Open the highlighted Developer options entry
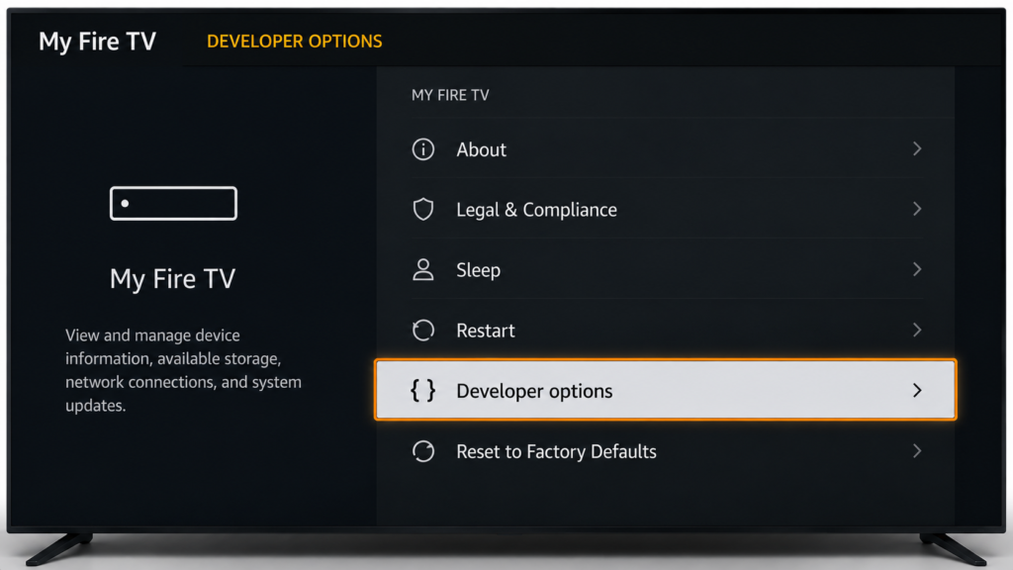1013x570 pixels. 666,390
